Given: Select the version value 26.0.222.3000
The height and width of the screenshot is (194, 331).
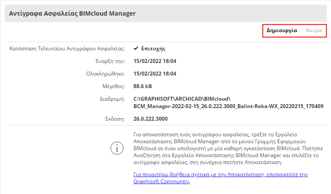Looking at the screenshot, I should [150, 118].
